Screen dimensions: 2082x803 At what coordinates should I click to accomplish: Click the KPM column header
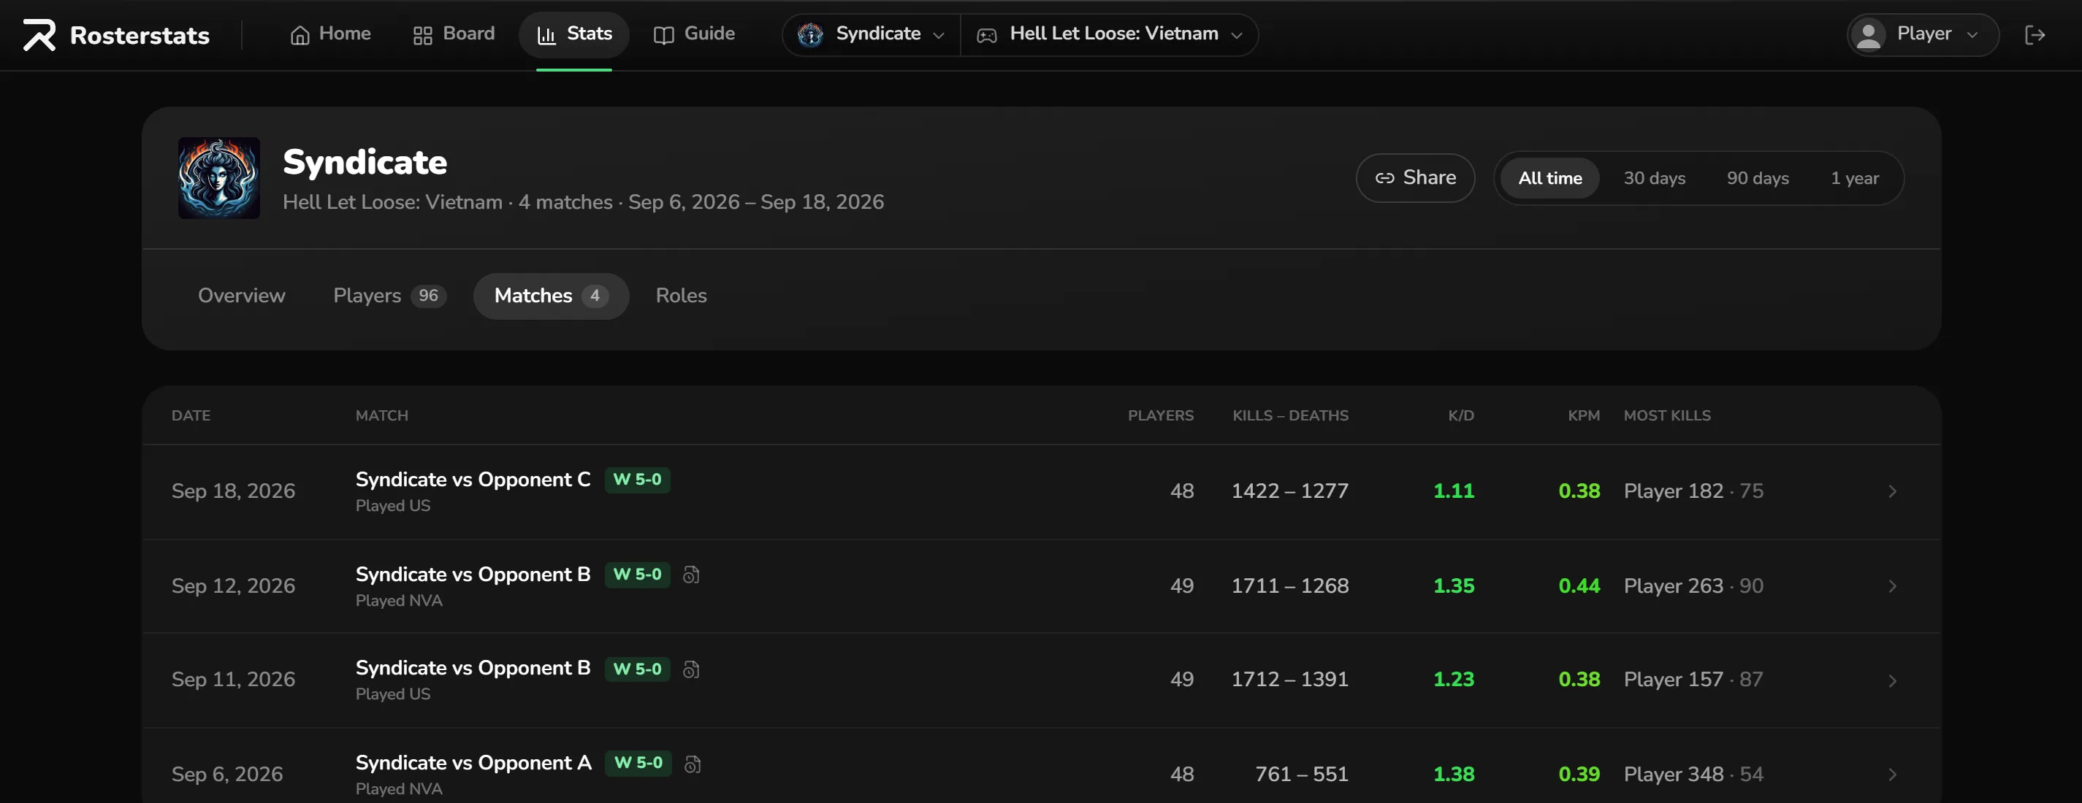coord(1583,415)
